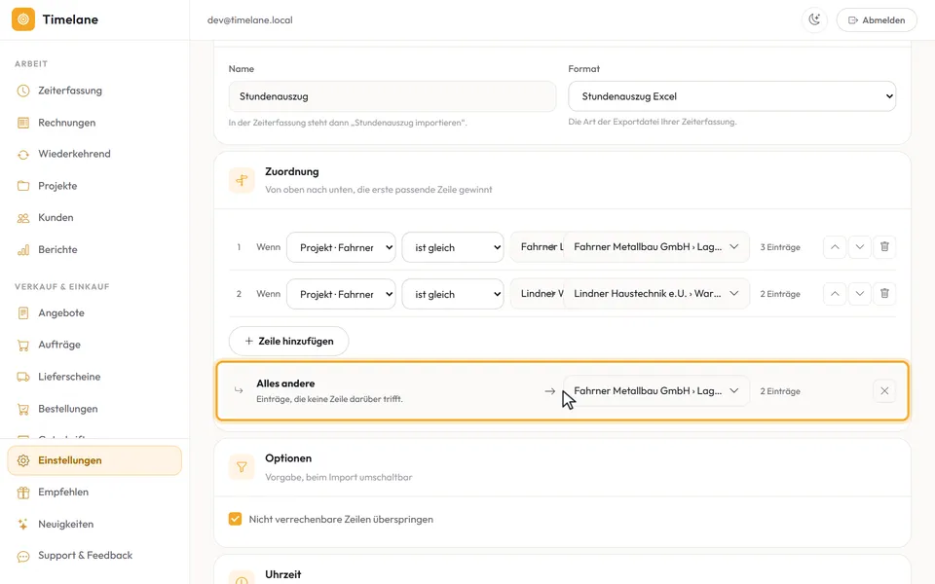Open the Kunden page
This screenshot has width=935, height=584.
[x=94, y=217]
